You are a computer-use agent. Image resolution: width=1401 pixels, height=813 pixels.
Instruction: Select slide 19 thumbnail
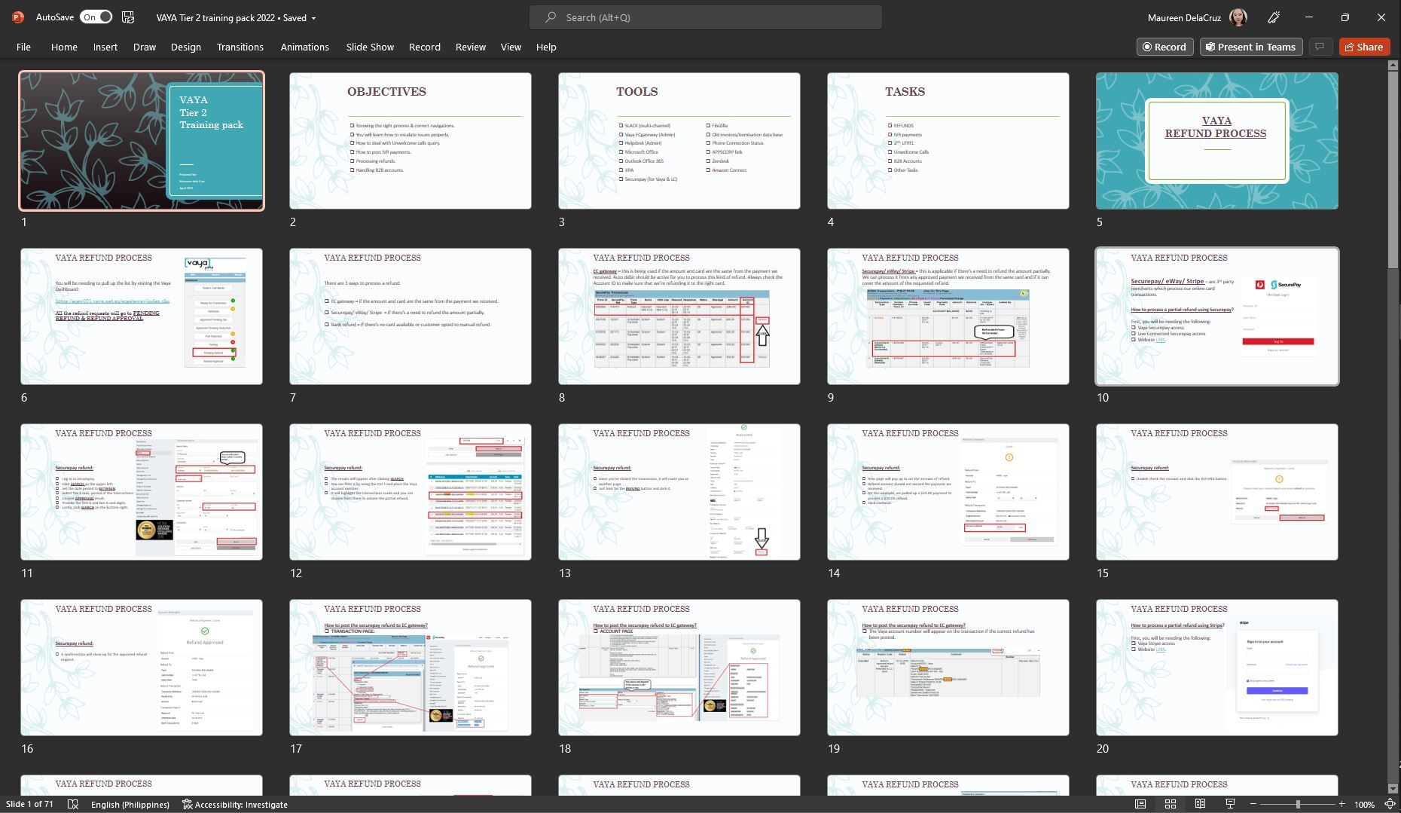click(x=948, y=668)
